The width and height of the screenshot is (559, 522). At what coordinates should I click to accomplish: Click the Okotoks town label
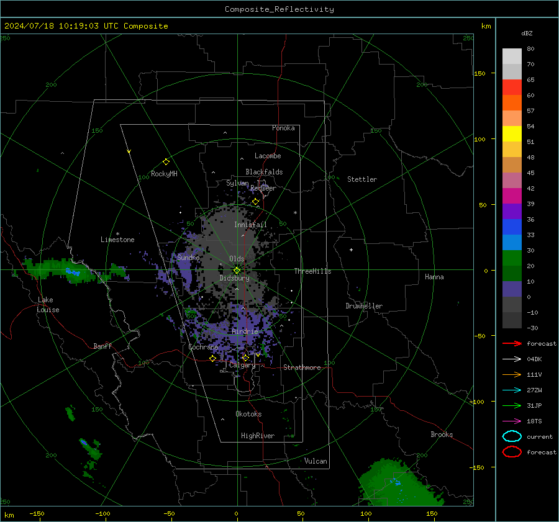click(x=248, y=414)
